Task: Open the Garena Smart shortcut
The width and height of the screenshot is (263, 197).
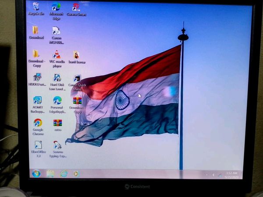Action: pos(76,7)
